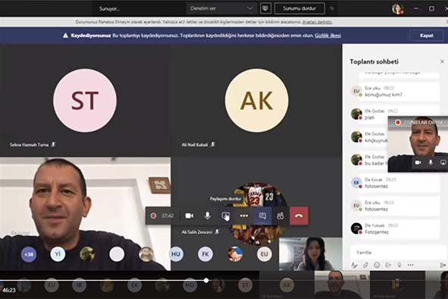Dismiss recording banner with Kapat button

pyautogui.click(x=426, y=36)
